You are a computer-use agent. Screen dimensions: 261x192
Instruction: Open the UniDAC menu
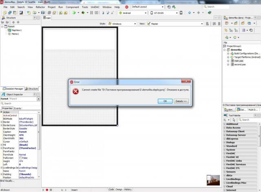point(95,7)
